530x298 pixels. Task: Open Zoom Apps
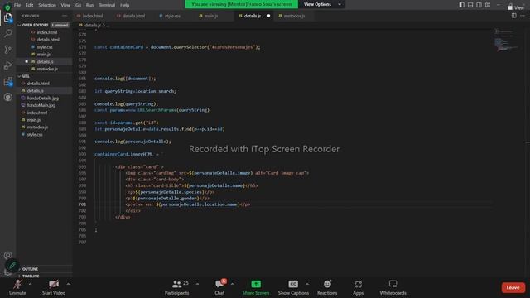(359, 287)
